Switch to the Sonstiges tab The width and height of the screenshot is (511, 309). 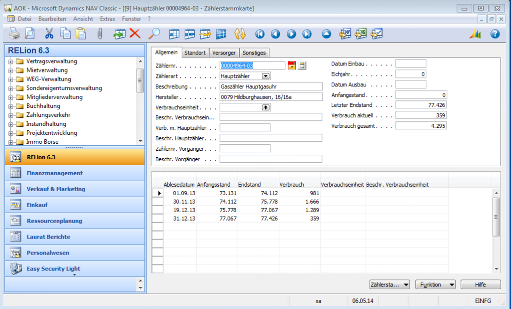coord(254,53)
